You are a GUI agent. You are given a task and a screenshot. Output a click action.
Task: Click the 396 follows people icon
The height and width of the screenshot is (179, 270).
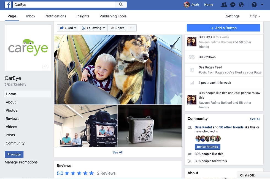(192, 57)
